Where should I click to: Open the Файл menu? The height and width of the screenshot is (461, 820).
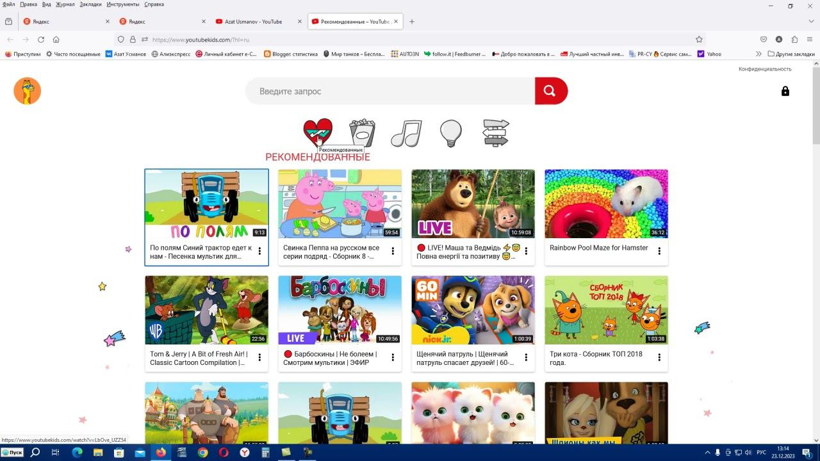(x=8, y=4)
